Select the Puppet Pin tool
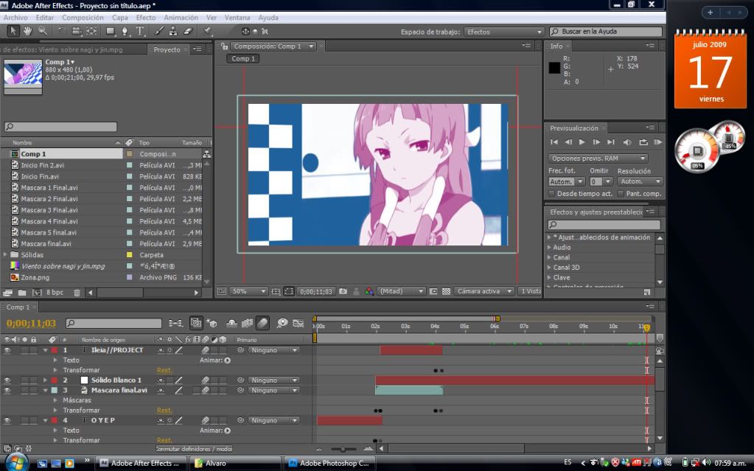Image resolution: width=754 pixels, height=471 pixels. pos(207,31)
